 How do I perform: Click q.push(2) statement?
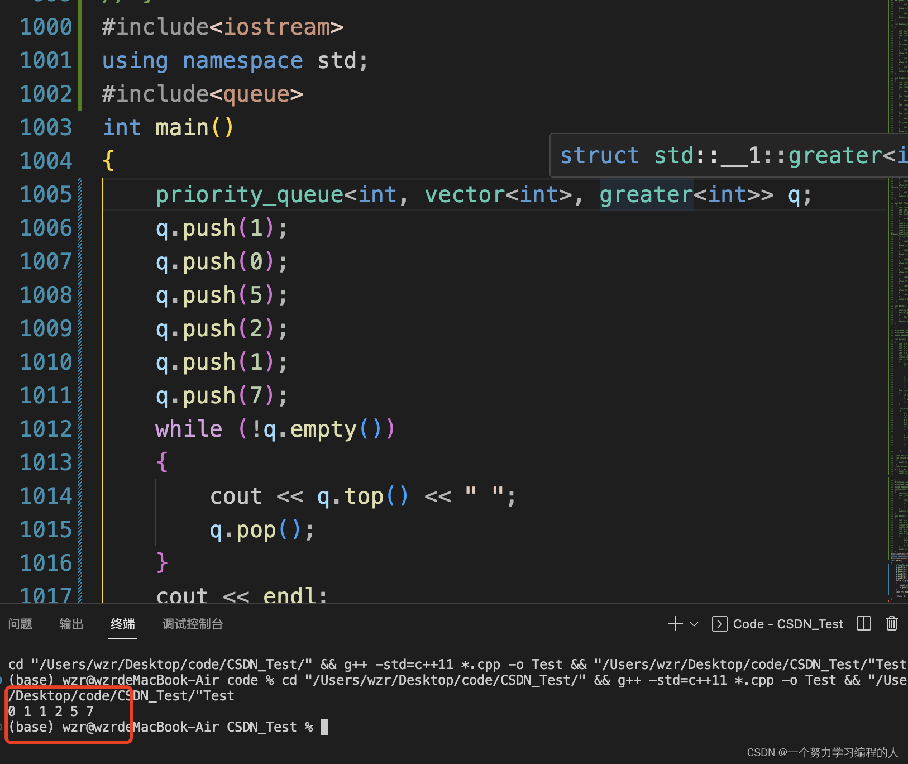[x=222, y=328]
